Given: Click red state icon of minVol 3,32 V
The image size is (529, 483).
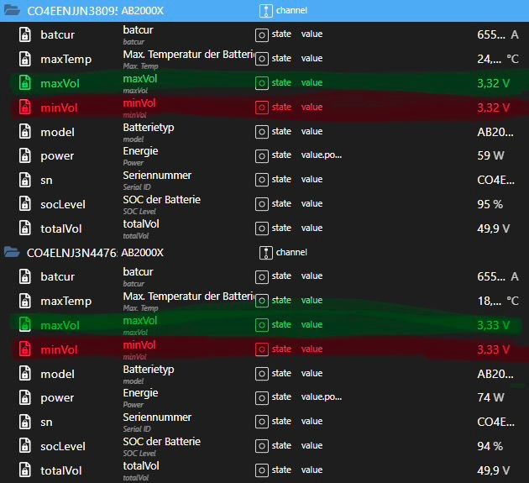Looking at the screenshot, I should click(x=262, y=108).
